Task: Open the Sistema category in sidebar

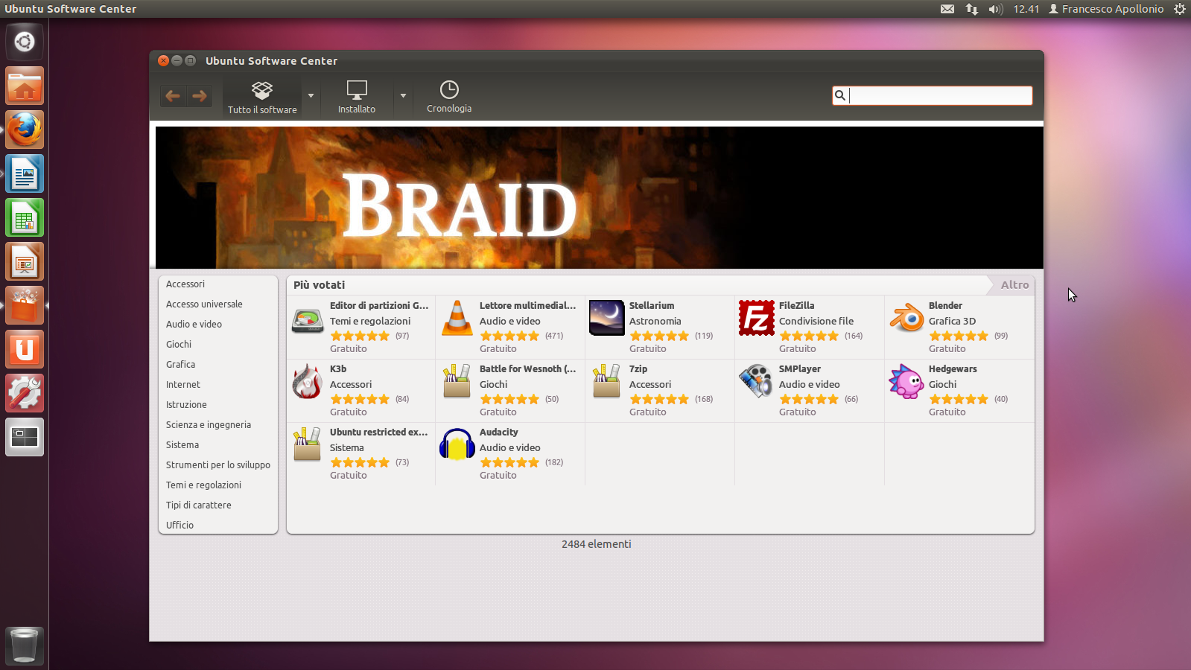Action: pyautogui.click(x=182, y=445)
